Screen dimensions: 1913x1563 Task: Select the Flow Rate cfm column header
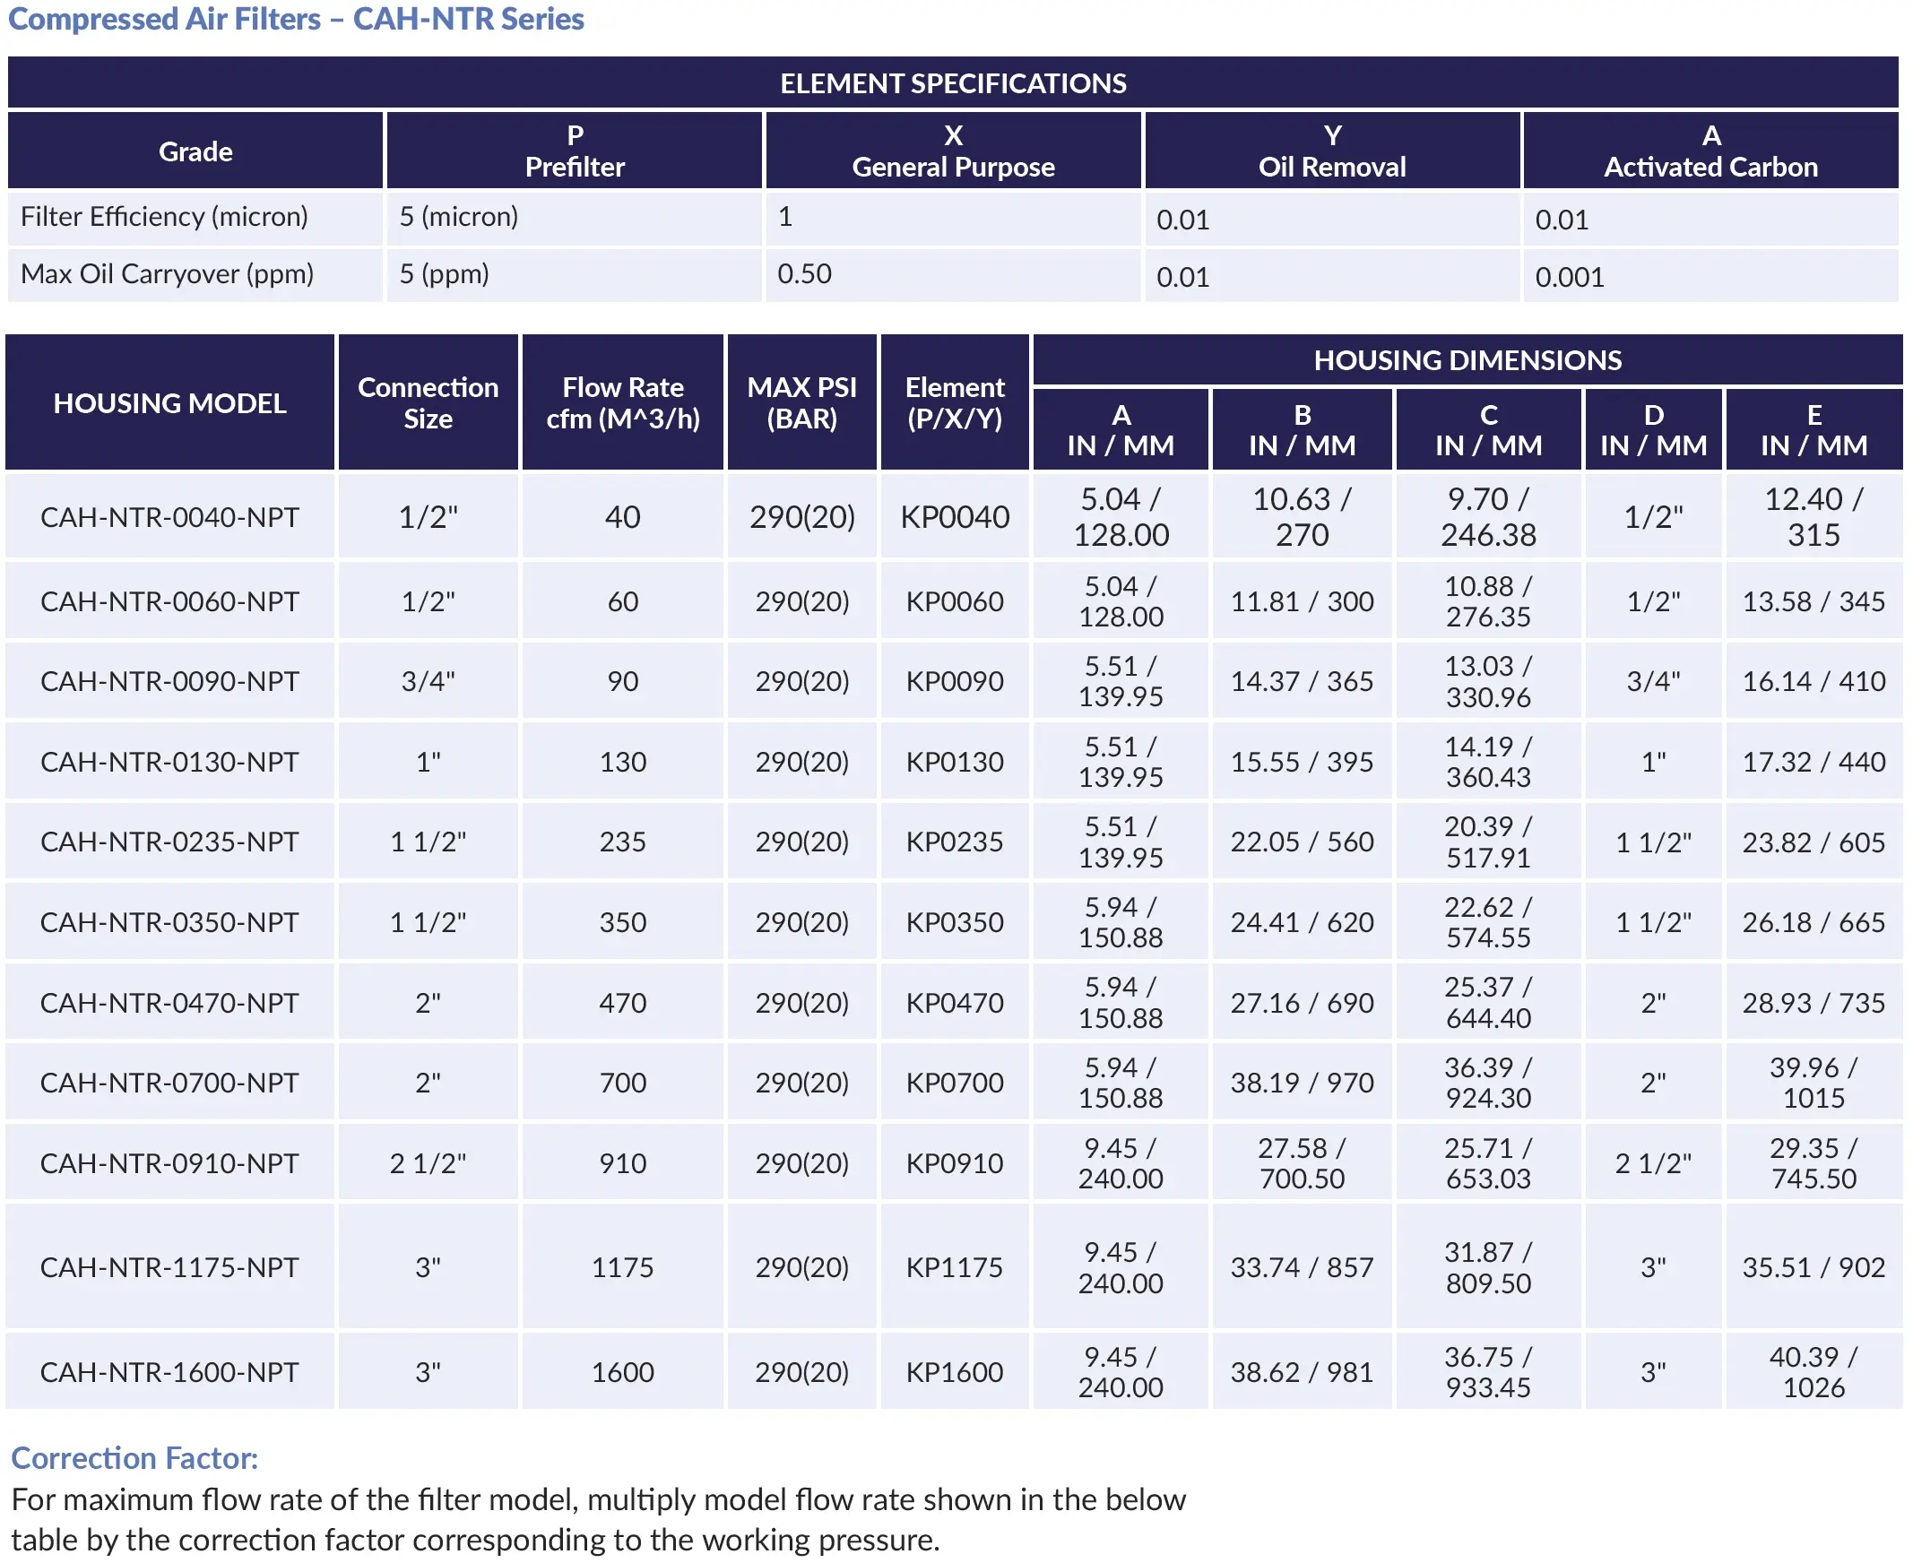click(621, 403)
